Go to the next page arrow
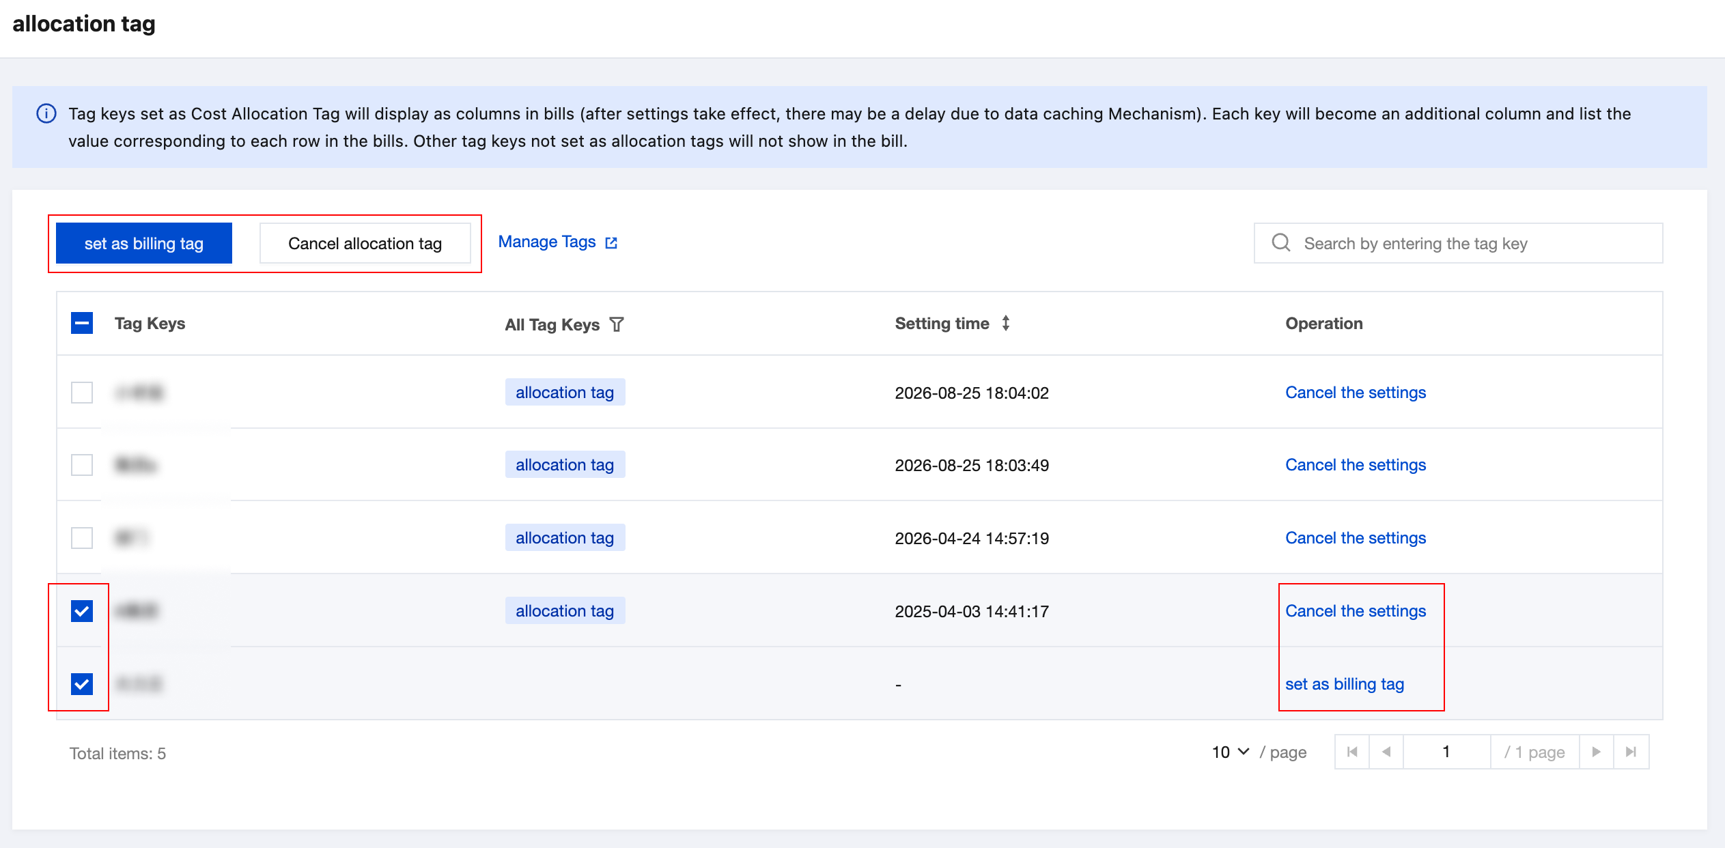The width and height of the screenshot is (1725, 848). 1597,752
